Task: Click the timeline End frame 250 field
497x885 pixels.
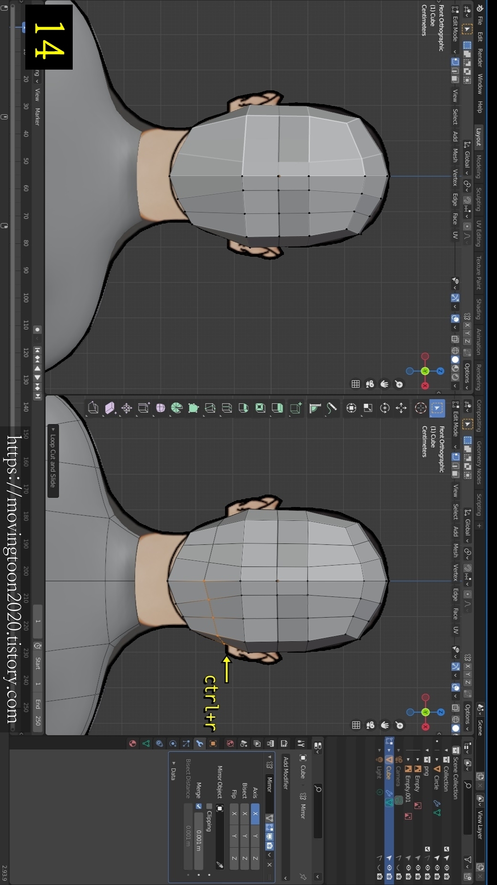Action: tap(38, 712)
